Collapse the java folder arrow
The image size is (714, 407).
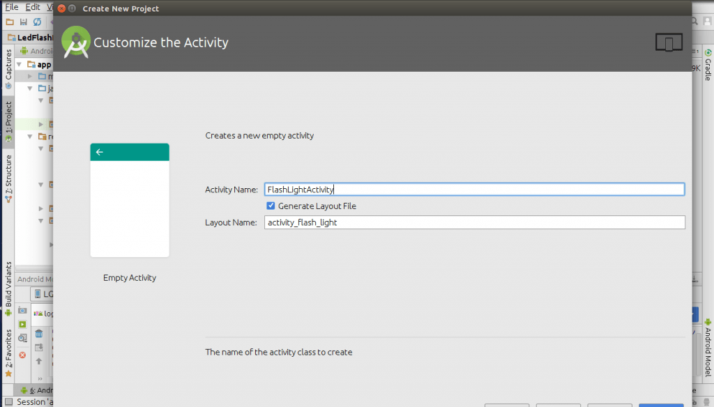30,89
